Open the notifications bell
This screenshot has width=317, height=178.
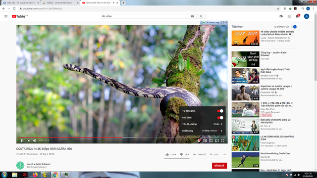pyautogui.click(x=297, y=16)
